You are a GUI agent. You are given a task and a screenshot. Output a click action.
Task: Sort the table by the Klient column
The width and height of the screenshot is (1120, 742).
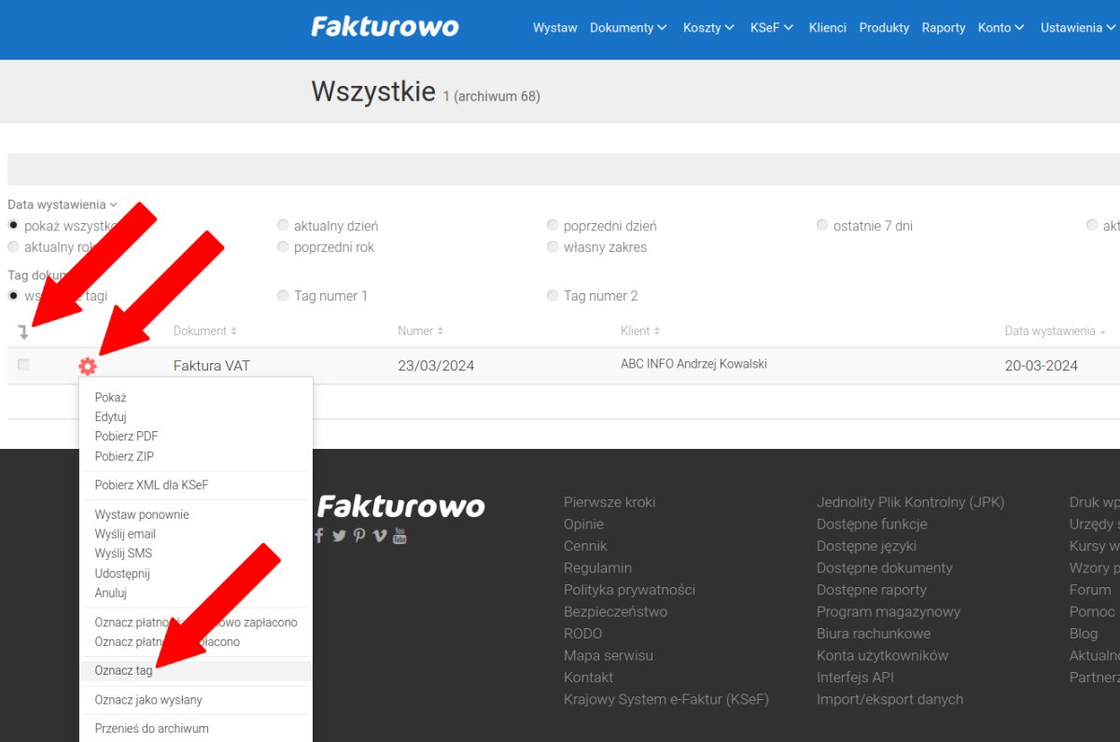[640, 331]
